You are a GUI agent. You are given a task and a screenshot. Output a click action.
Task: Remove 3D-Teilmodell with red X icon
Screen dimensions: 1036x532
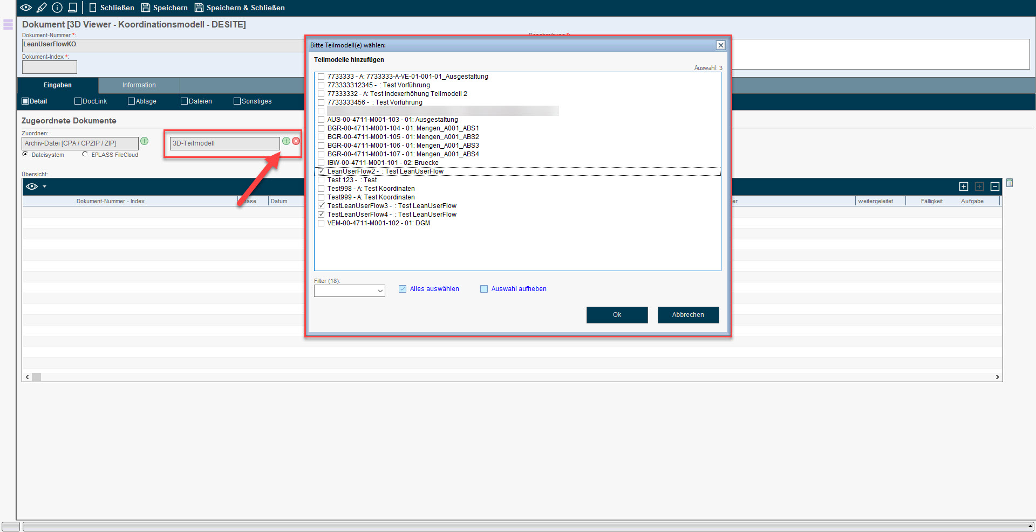pos(296,141)
